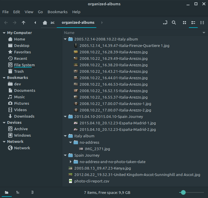Open the Bookmarks menu
The height and width of the screenshot is (198, 208).
pyautogui.click(x=58, y=12)
